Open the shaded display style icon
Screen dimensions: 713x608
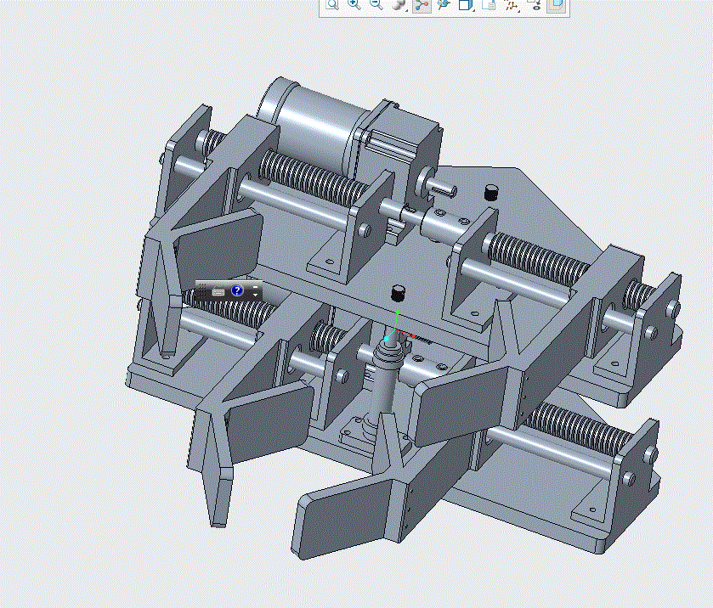(399, 4)
